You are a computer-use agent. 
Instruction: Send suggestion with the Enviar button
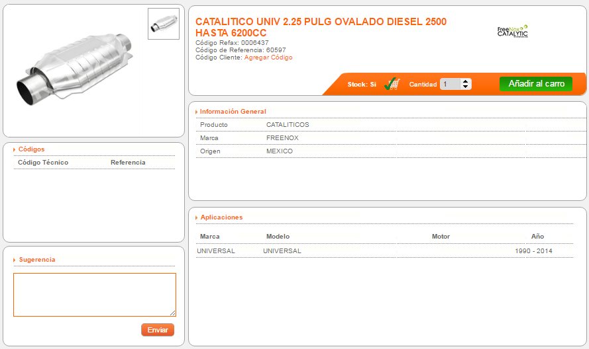[x=158, y=330]
